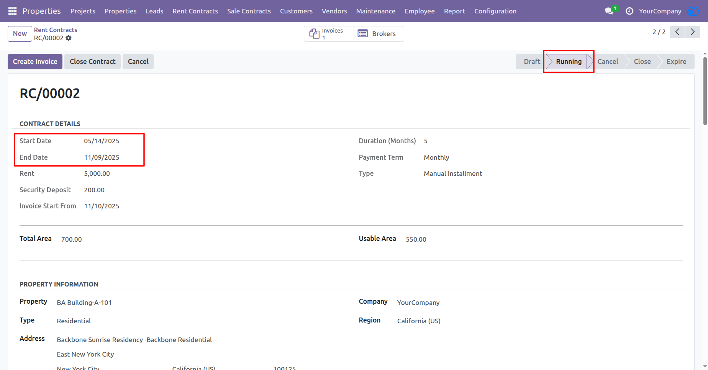Select the Expire status stage

click(676, 62)
